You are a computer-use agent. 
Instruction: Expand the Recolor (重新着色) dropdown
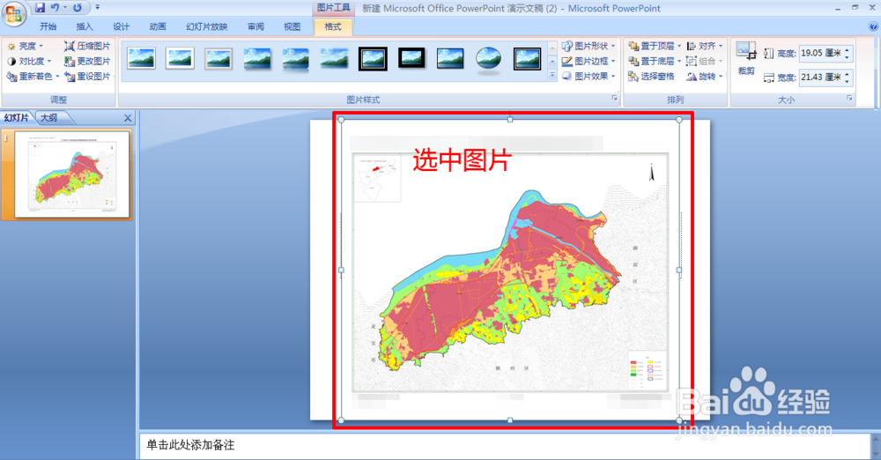(x=33, y=77)
